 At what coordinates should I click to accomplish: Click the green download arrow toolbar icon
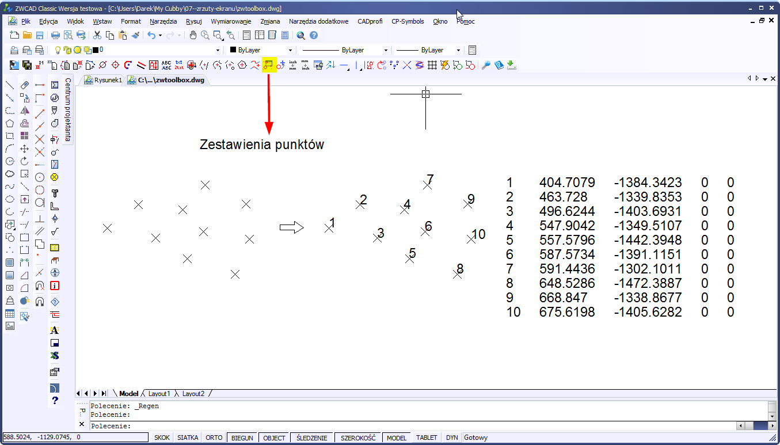click(511, 65)
